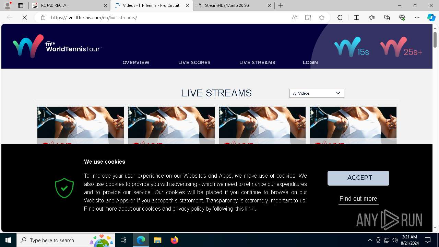Click the taskbar search box
439x247 pixels.
pyautogui.click(x=66, y=240)
